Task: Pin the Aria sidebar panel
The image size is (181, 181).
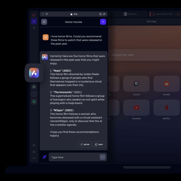Action: [104, 14]
